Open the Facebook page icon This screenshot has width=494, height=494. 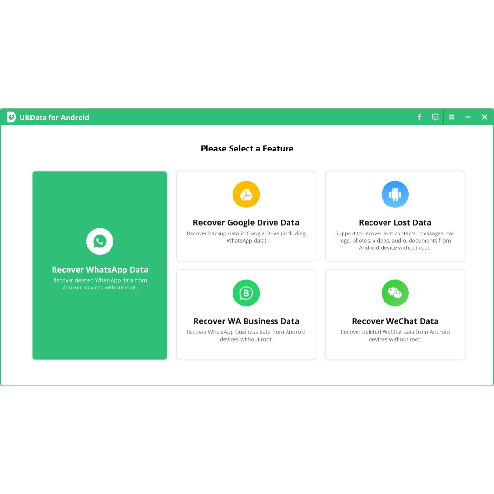(419, 117)
